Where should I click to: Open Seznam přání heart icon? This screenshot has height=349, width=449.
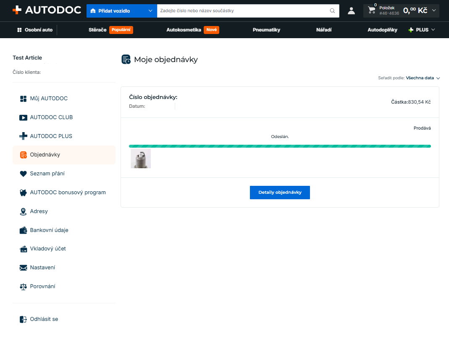point(23,174)
